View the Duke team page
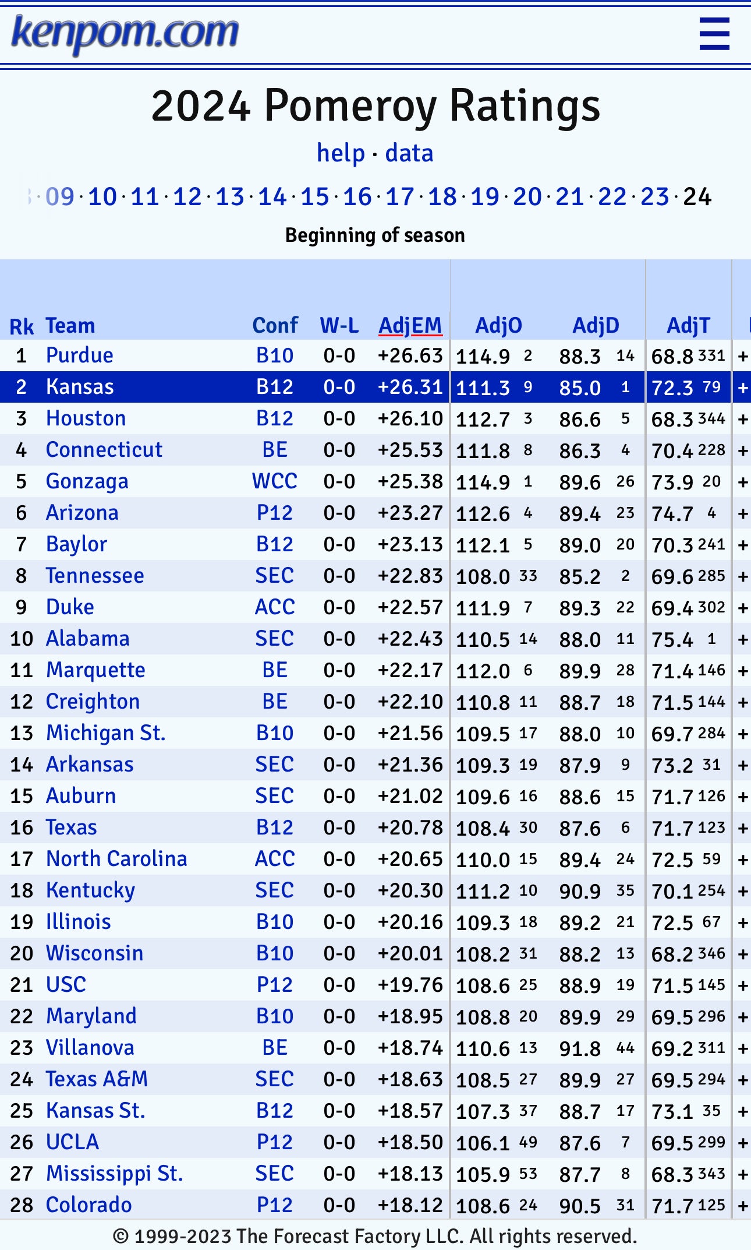The image size is (751, 1250). click(x=69, y=607)
